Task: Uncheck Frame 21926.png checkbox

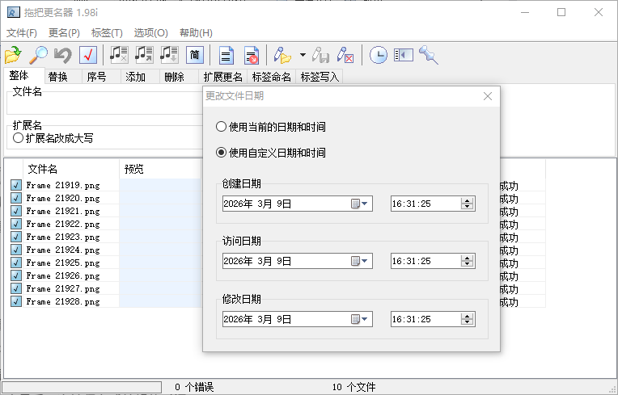Action: coord(15,275)
